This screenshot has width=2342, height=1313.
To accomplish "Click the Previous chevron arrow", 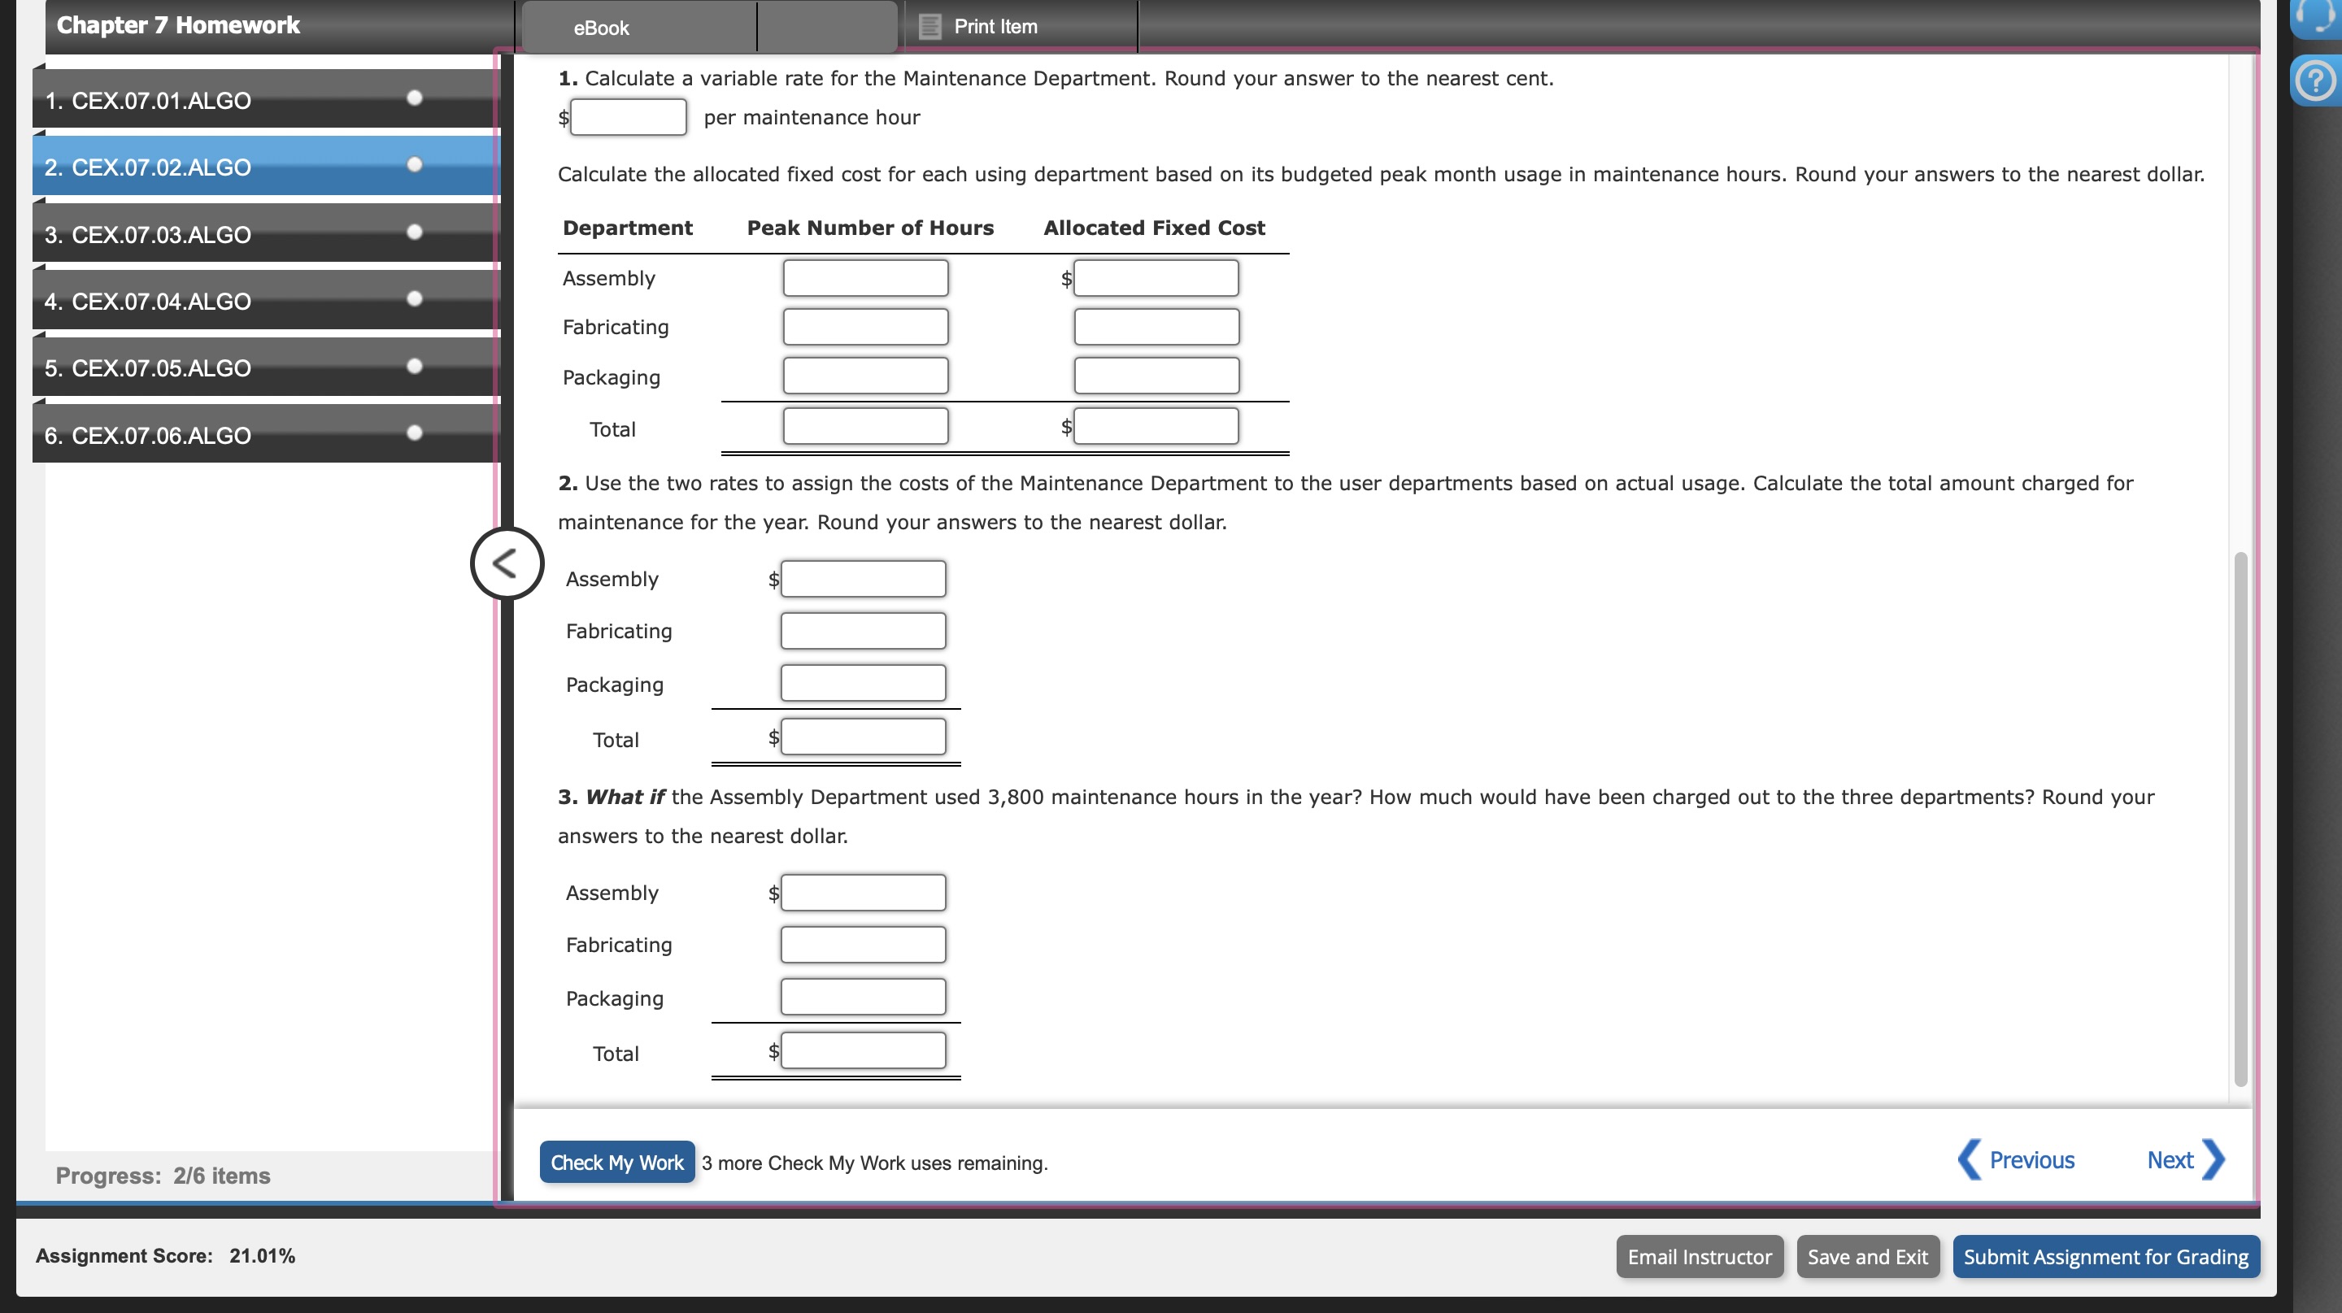I will (1970, 1159).
